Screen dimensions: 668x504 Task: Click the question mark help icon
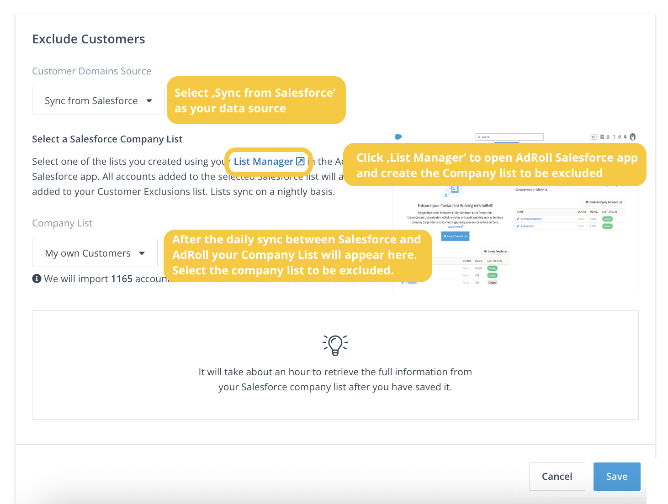614,137
